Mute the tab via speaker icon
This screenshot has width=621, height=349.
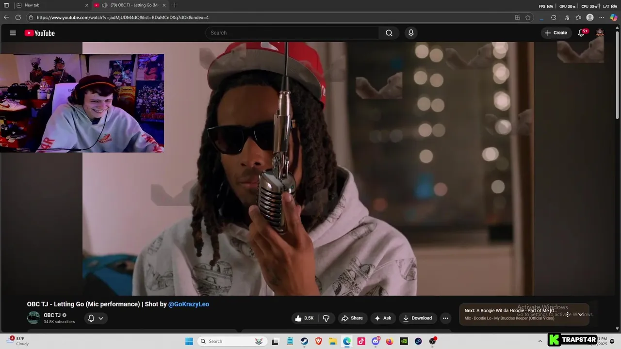point(104,5)
